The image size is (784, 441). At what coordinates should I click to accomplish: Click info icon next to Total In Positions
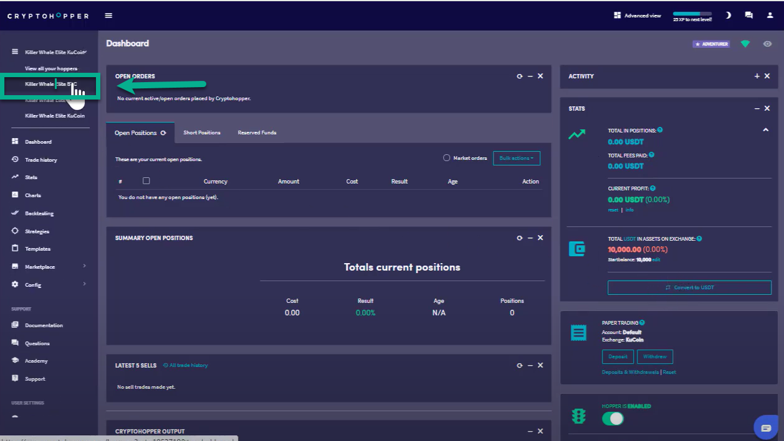click(660, 130)
